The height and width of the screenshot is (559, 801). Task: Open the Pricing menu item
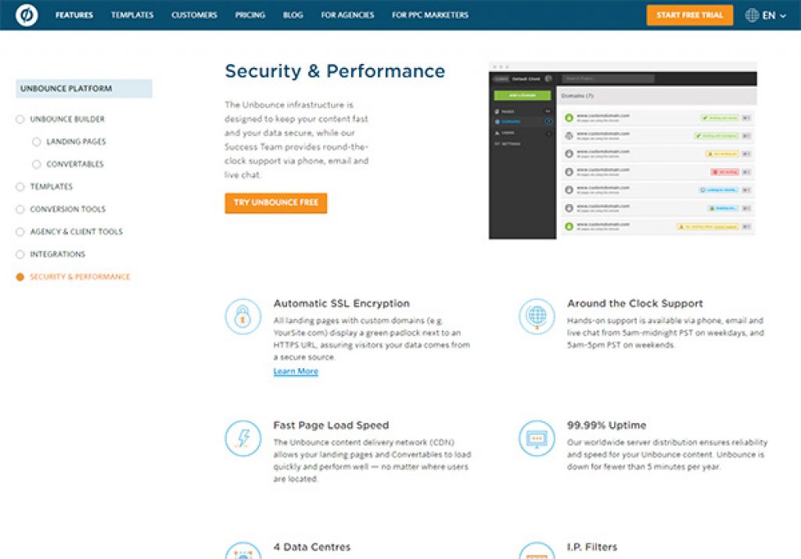(x=250, y=15)
